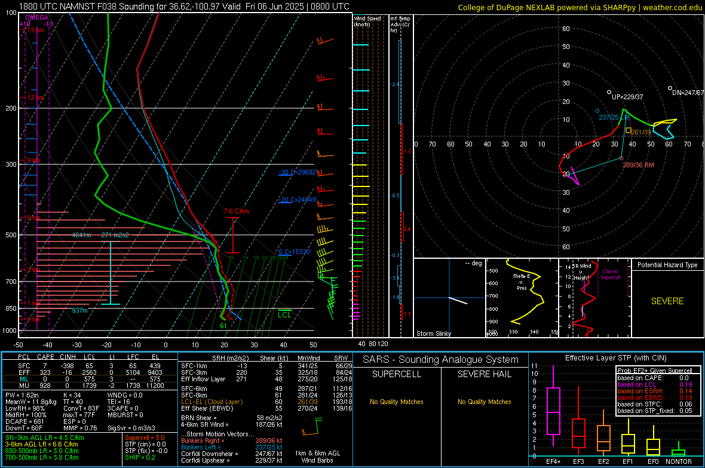Click the 6 km height marker
Screen dimensions: 705x468
pos(33,218)
